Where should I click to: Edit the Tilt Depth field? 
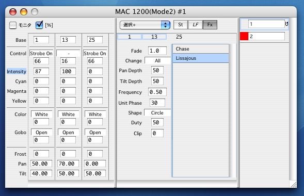click(x=157, y=81)
